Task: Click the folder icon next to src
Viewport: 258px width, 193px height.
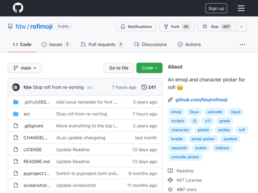Action: [x=16, y=114]
